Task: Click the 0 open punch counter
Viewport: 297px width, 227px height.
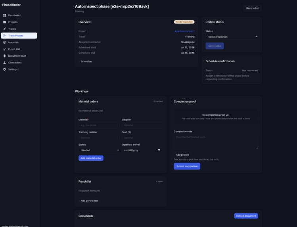Action: [x=159, y=181]
